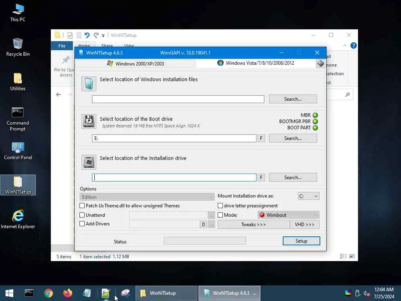Select WinNTSetup desktop folder icon
Viewport: 401px width, 301px height.
pos(18,185)
